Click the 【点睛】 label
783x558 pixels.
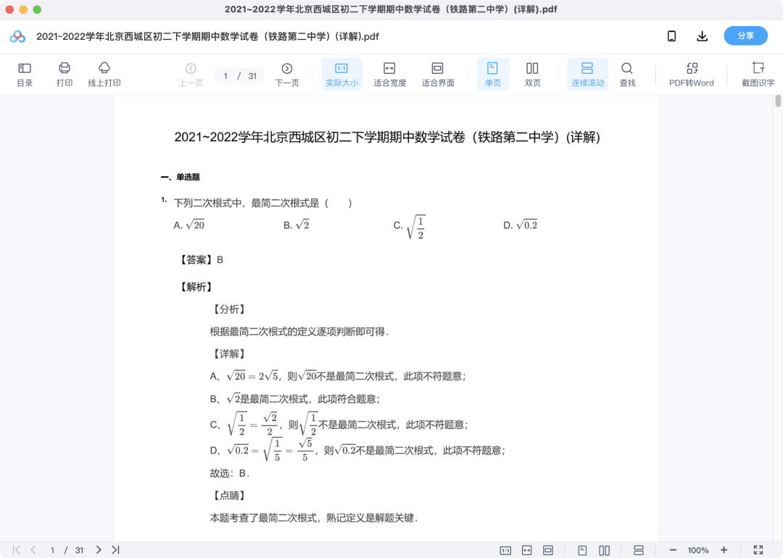229,496
